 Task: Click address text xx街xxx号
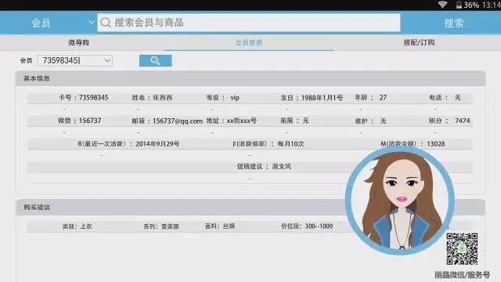click(x=242, y=121)
